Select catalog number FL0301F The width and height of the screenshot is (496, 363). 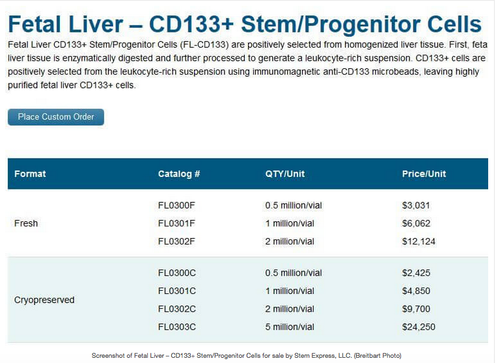click(x=176, y=224)
